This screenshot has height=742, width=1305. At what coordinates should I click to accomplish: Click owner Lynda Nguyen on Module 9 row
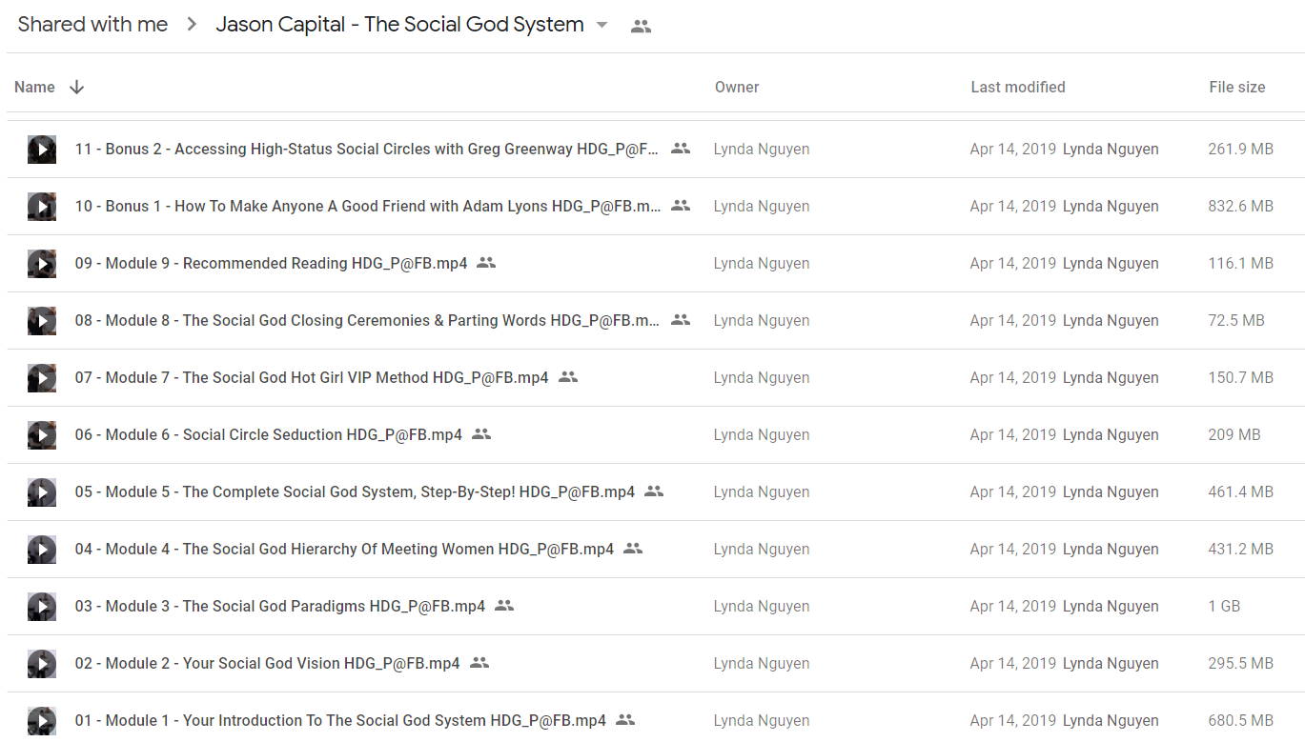coord(762,264)
